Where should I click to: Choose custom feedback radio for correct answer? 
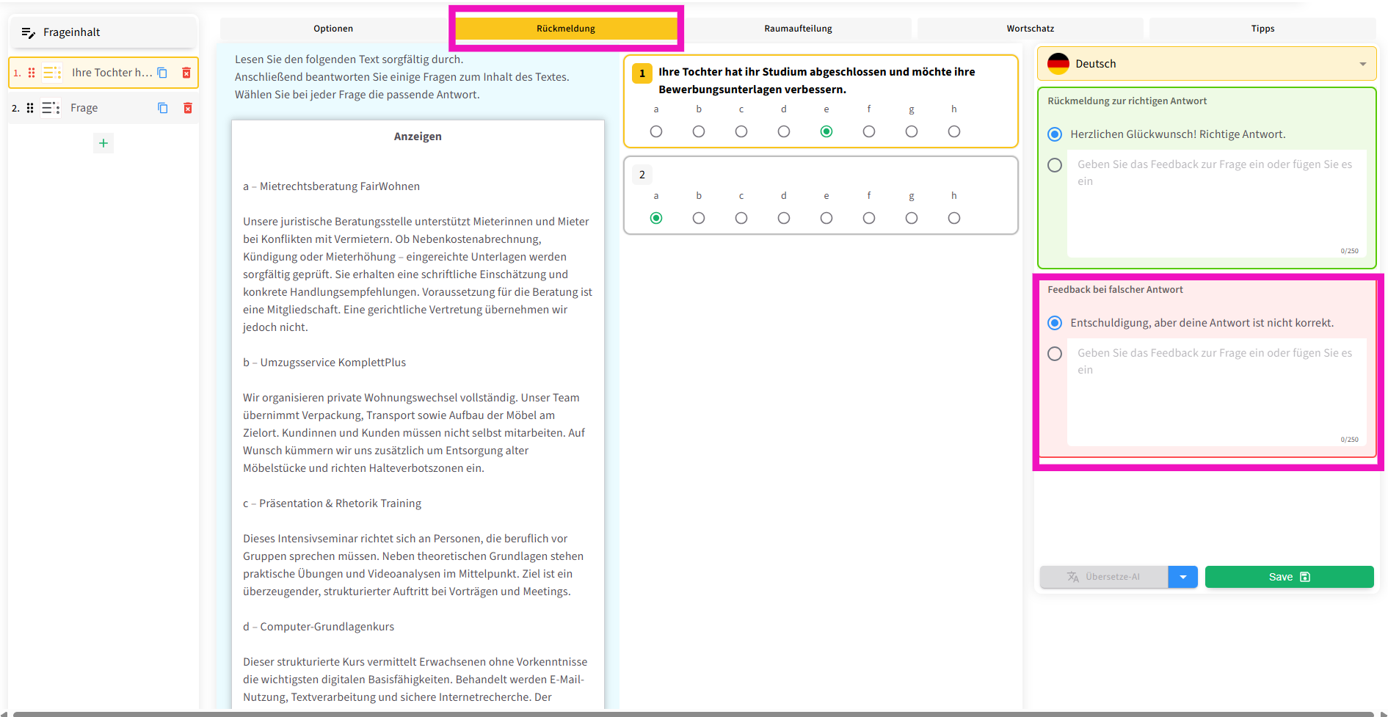pos(1055,165)
